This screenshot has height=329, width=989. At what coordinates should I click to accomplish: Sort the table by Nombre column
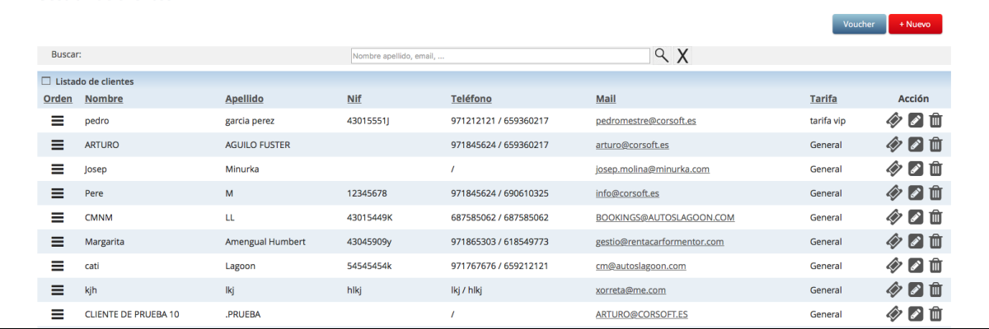tap(104, 99)
